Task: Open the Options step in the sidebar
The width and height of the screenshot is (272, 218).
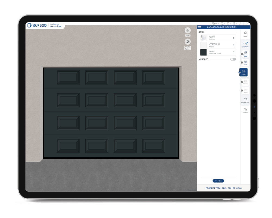Action: coord(245,90)
